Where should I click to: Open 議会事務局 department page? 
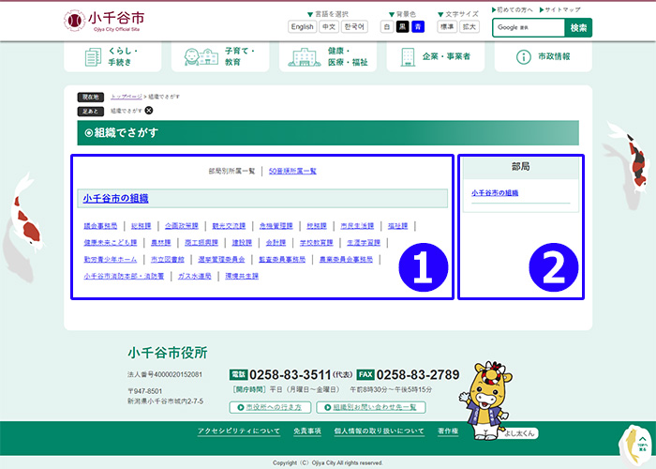(x=100, y=226)
